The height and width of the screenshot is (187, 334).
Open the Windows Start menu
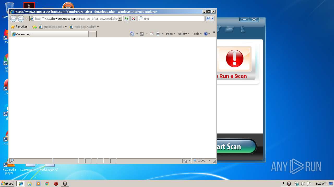7,183
